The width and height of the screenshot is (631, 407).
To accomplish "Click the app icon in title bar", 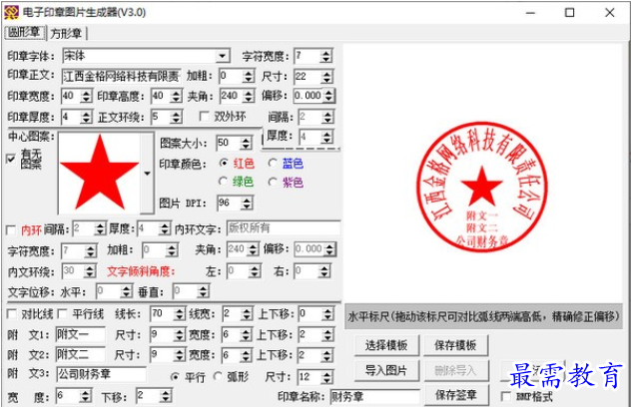I will (11, 12).
